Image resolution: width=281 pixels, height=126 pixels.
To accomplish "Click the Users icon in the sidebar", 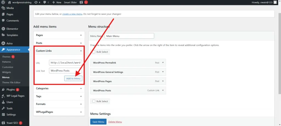I will 3,102.
